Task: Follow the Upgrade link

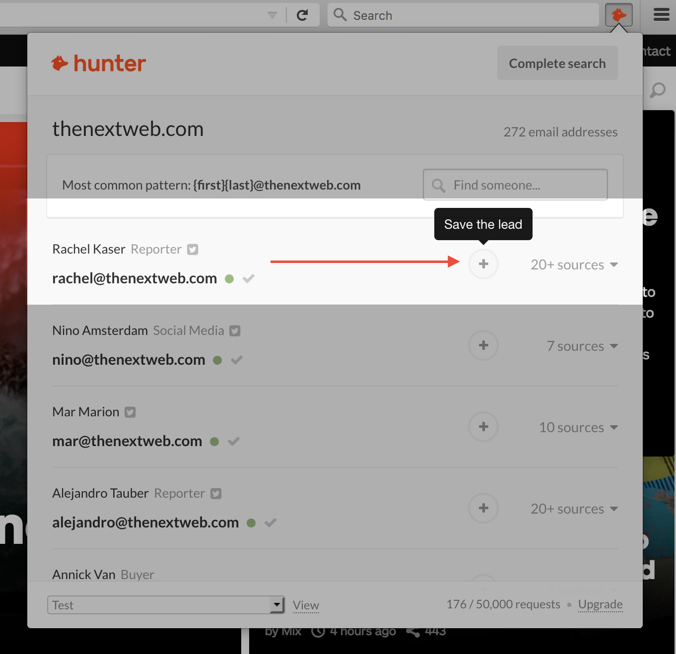Action: [x=601, y=604]
